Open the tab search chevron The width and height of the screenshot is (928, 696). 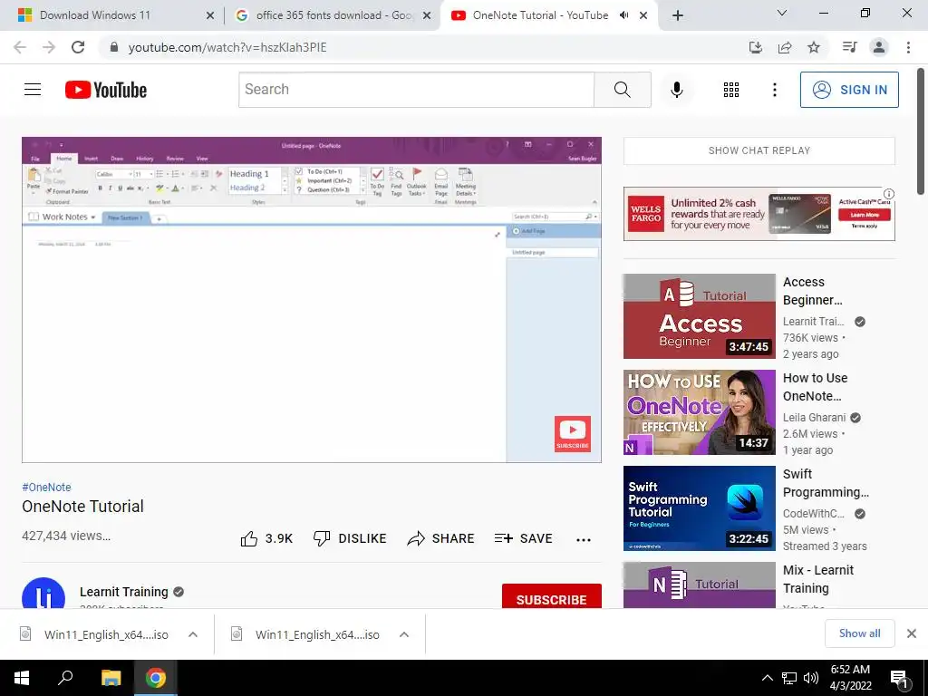782,13
